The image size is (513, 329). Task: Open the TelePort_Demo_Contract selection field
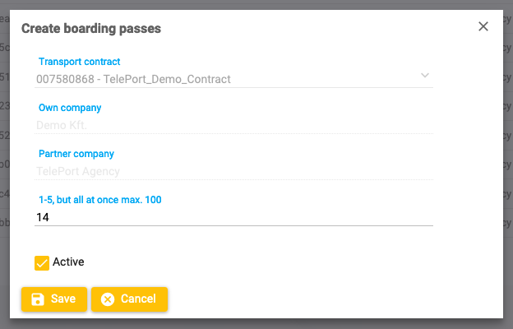[222, 80]
